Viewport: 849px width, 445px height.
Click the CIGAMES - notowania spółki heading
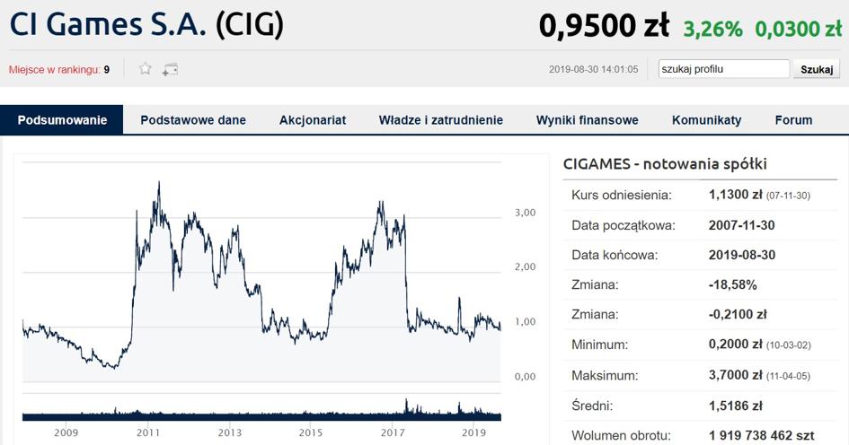tap(664, 164)
